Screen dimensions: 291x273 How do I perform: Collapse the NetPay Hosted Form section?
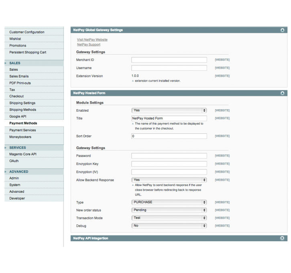[x=282, y=93]
